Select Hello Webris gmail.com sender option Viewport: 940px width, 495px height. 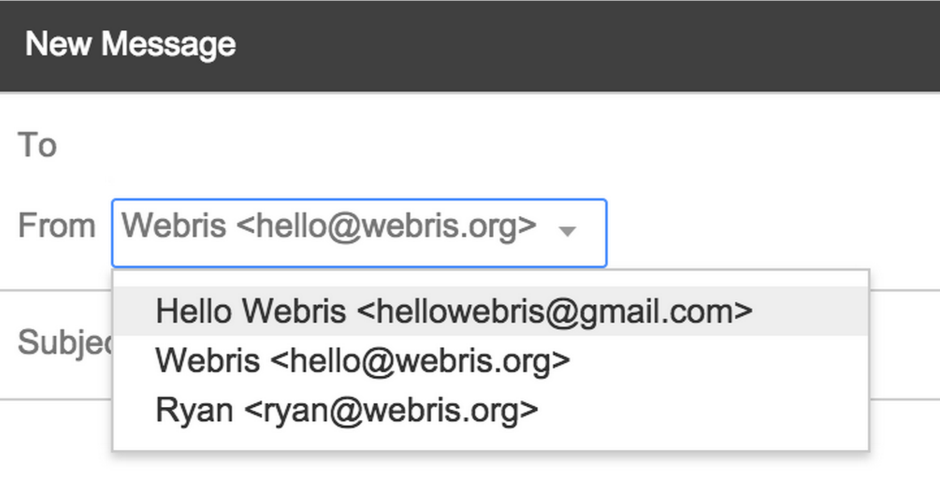click(x=453, y=311)
